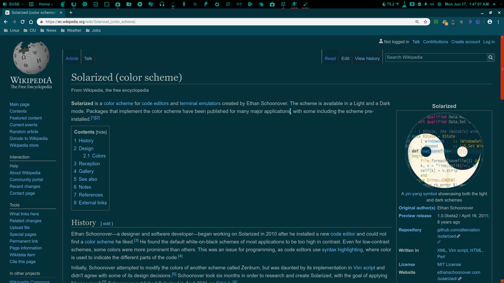Viewport: 504px width, 283px height.
Task: Open the app grid icon in panel
Action: click(x=31, y=4)
